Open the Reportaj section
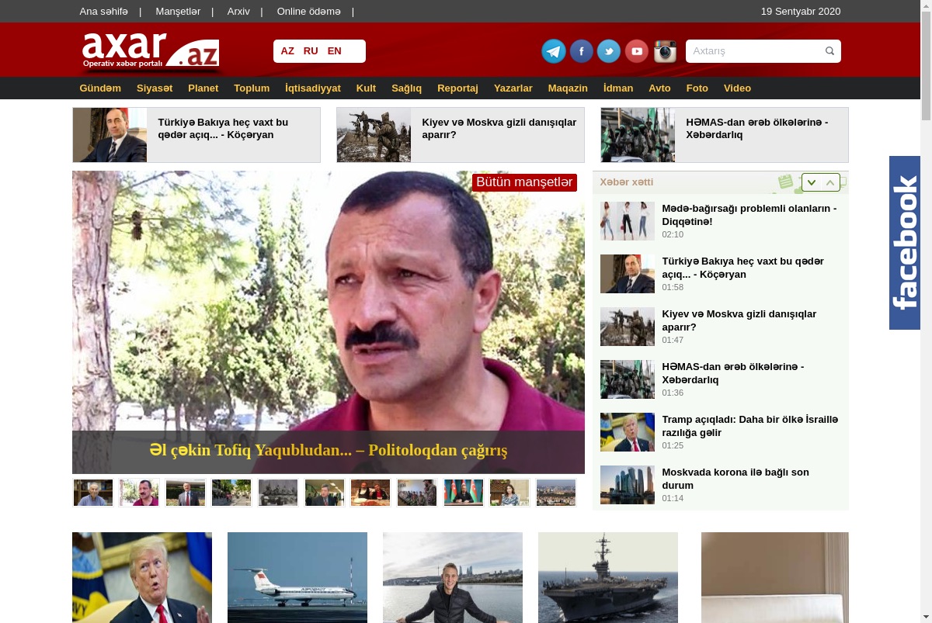Viewport: 932px width, 623px height. (457, 88)
